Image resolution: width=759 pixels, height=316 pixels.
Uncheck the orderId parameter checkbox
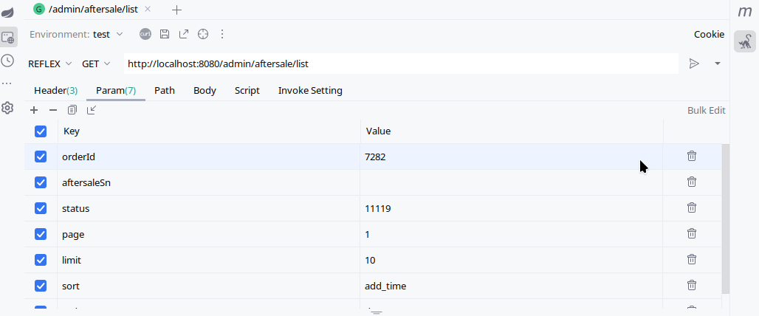41,157
